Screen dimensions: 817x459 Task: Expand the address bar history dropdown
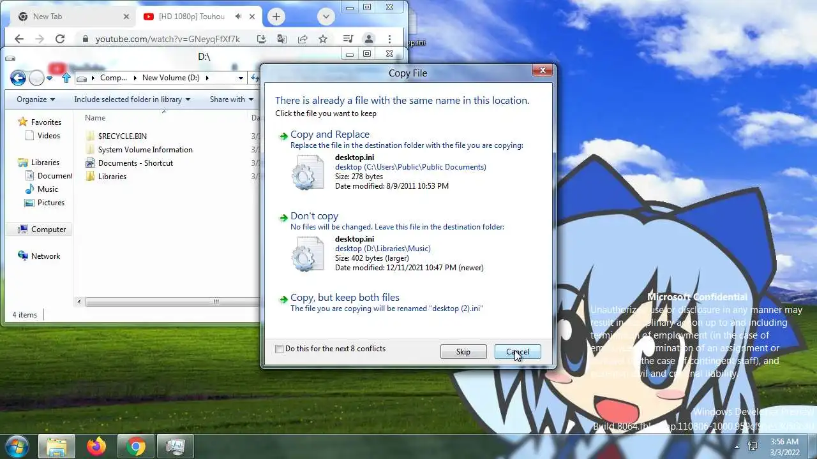241,78
